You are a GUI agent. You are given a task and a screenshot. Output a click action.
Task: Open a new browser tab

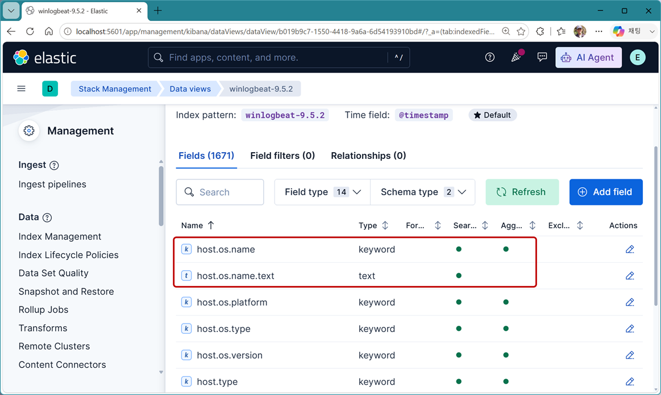pos(157,11)
